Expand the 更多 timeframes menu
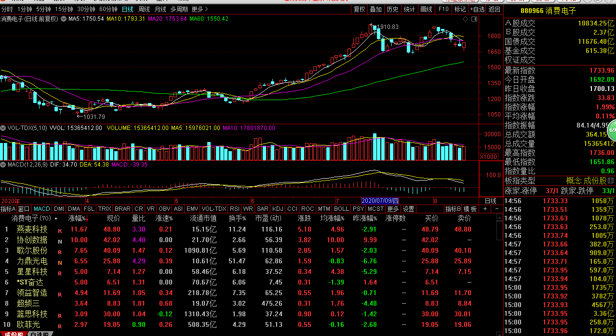 click(200, 9)
